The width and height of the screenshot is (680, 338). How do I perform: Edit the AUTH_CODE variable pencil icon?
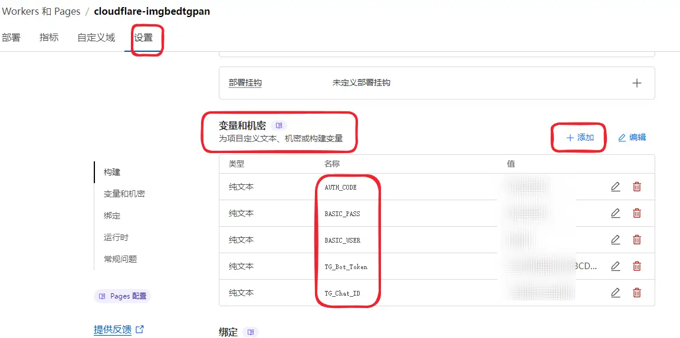615,187
